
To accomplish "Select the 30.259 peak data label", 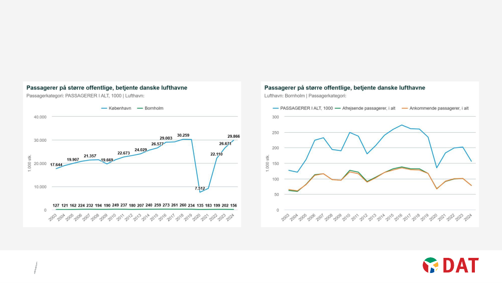I will (183, 135).
